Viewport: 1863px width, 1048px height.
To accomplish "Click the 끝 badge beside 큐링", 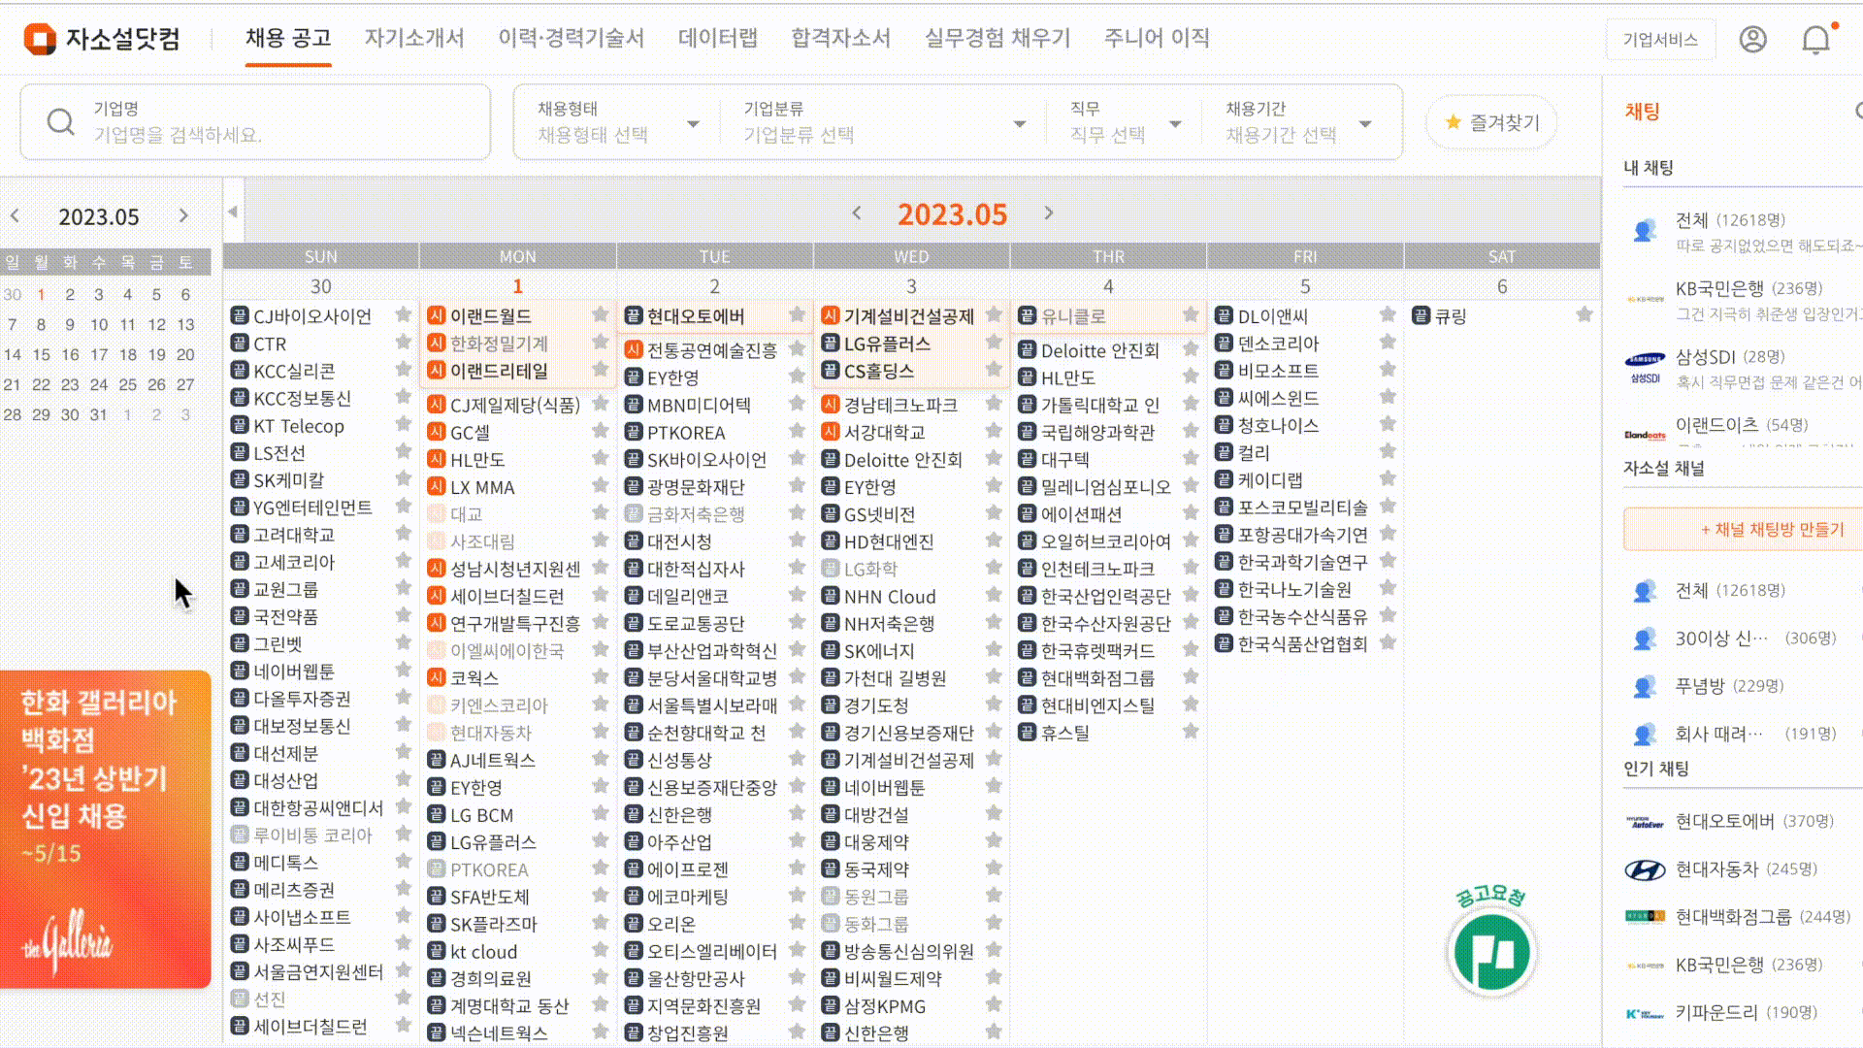I will pyautogui.click(x=1421, y=315).
